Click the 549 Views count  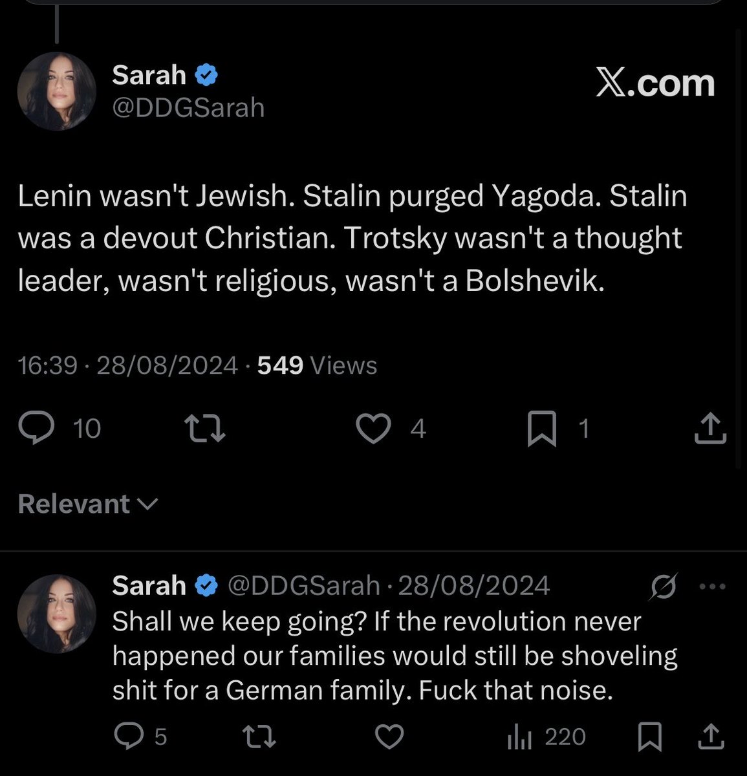(x=317, y=366)
